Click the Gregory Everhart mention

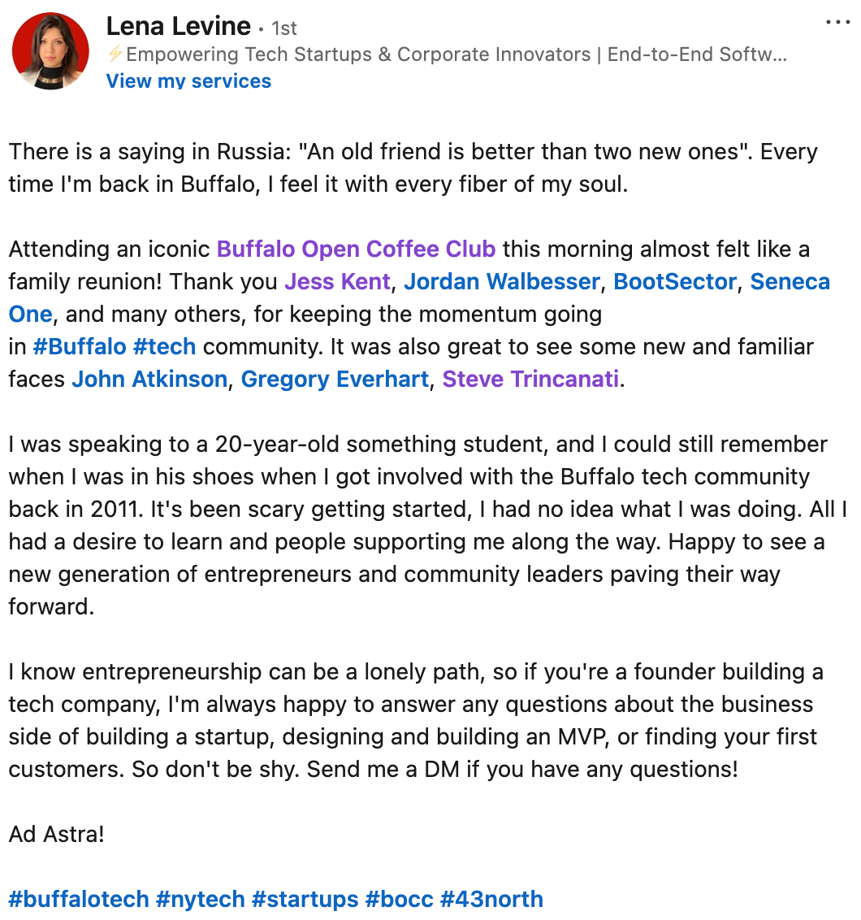(x=334, y=379)
